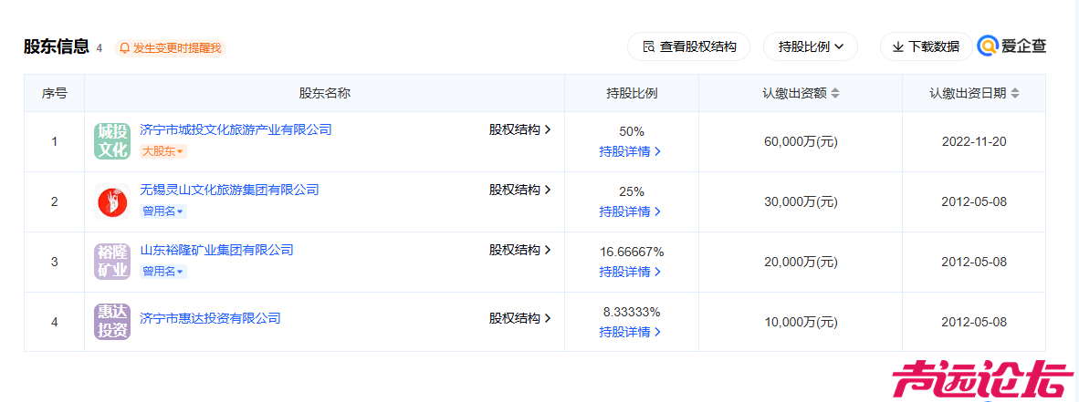Expand the 大股东 tag dropdown
Viewport: 1079px width, 402px height.
pyautogui.click(x=163, y=151)
